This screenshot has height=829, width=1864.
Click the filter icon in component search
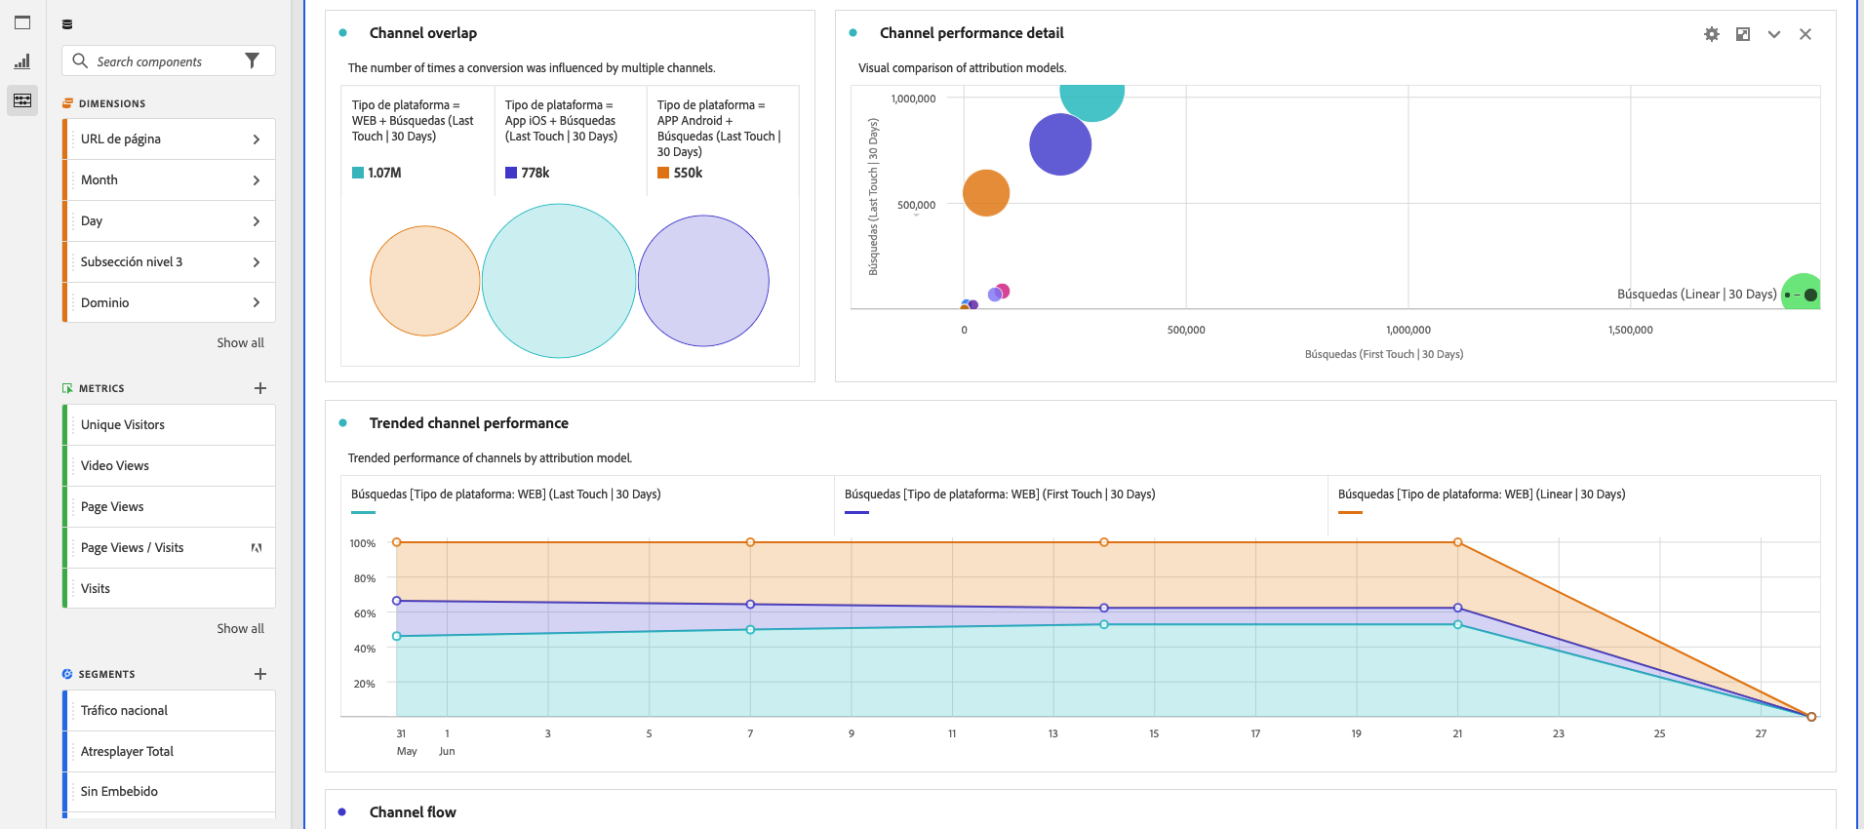(253, 60)
